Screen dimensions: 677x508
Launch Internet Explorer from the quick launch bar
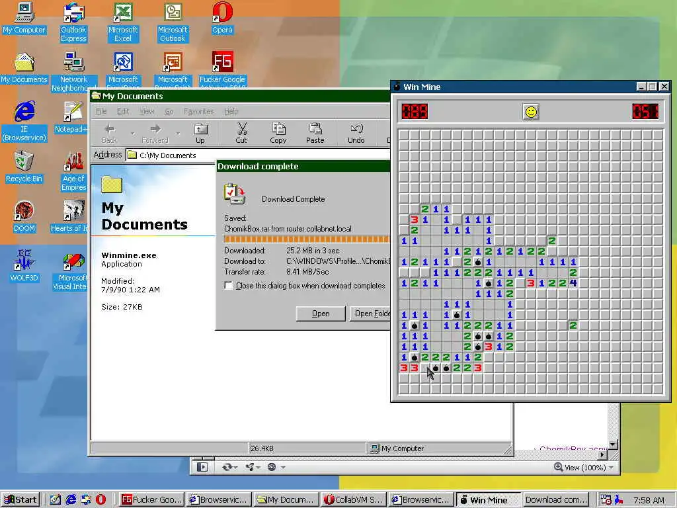71,499
